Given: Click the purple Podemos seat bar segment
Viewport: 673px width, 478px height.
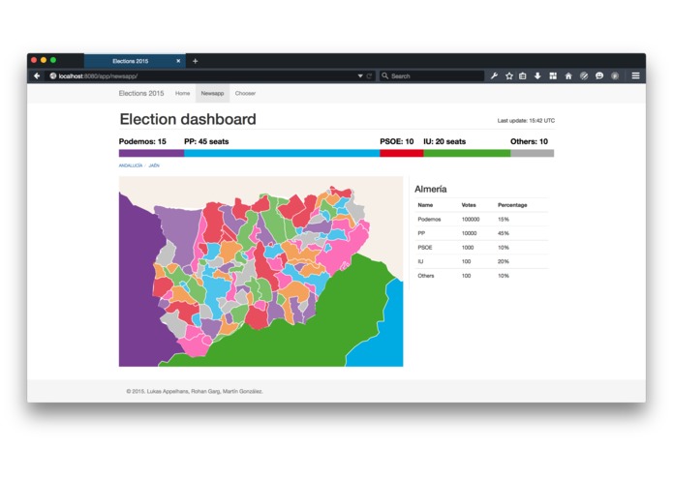Looking at the screenshot, I should [151, 153].
